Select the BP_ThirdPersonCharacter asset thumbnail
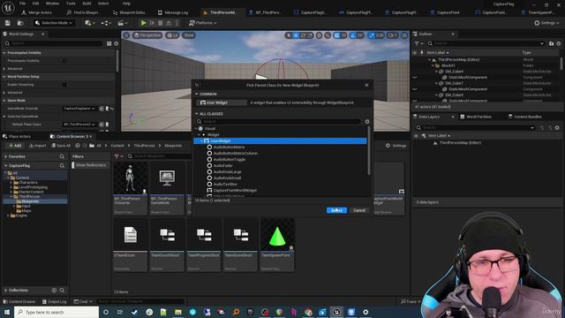 coord(130,178)
